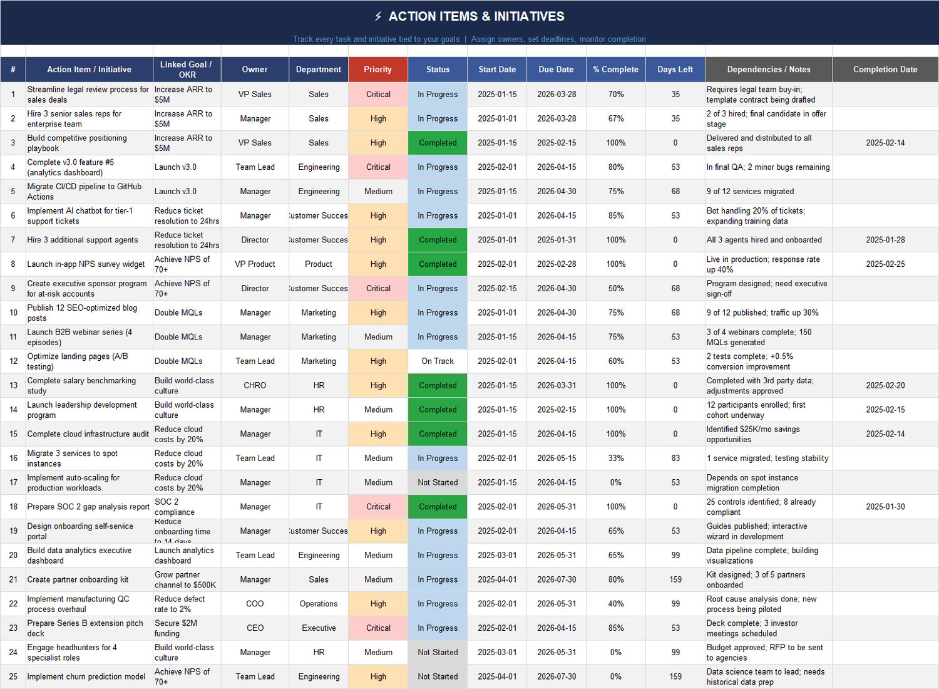The width and height of the screenshot is (939, 689).
Task: Toggle the Not Started status for auto-scaling implementation
Action: click(438, 482)
